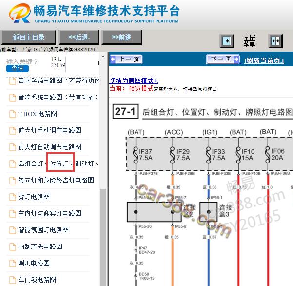This screenshot has height=286, width=293.
Task: Select 后组合灯、位置灯、制动灯 entry
Action: [x=58, y=163]
